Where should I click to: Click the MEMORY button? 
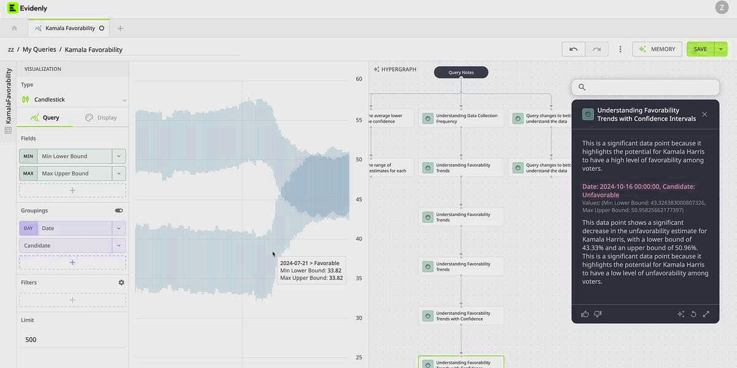pyautogui.click(x=657, y=49)
